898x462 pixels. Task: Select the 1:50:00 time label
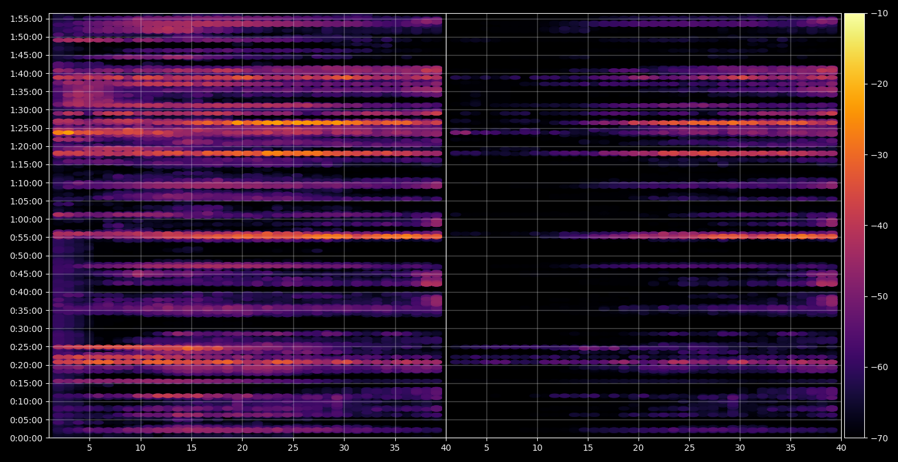click(x=26, y=37)
